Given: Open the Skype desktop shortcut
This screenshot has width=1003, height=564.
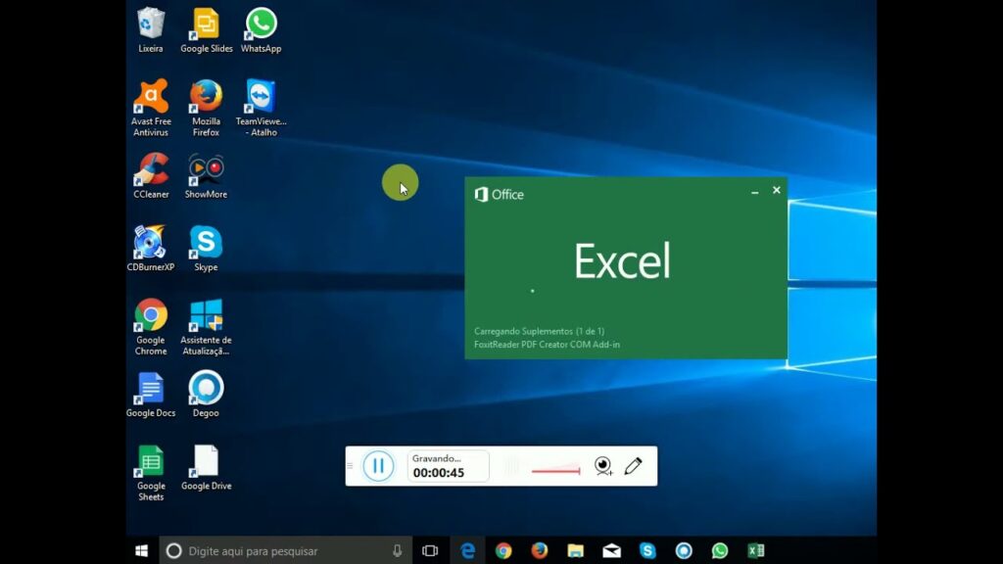Looking at the screenshot, I should pyautogui.click(x=206, y=249).
